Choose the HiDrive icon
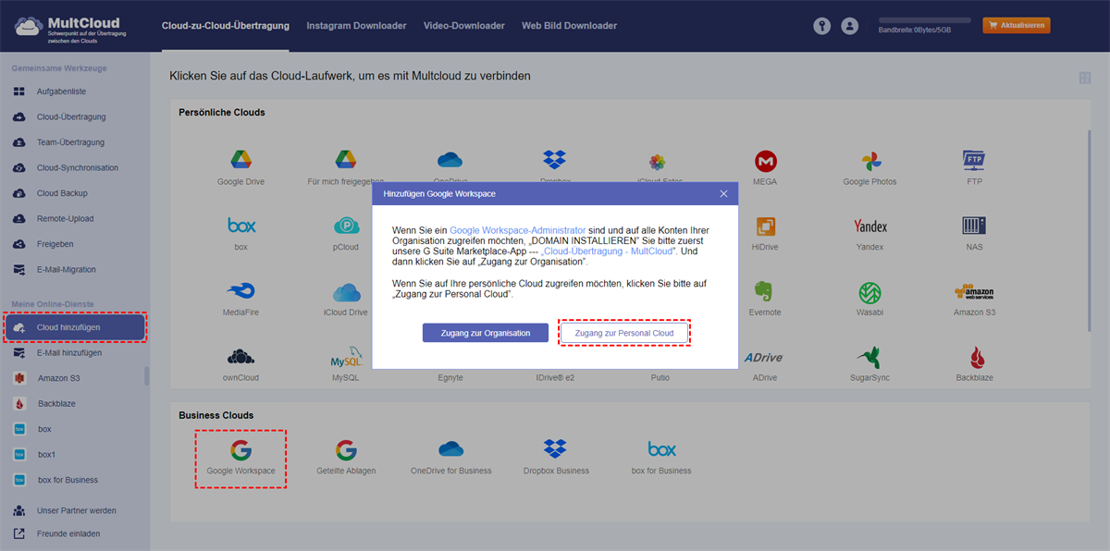The height and width of the screenshot is (551, 1110). point(765,226)
